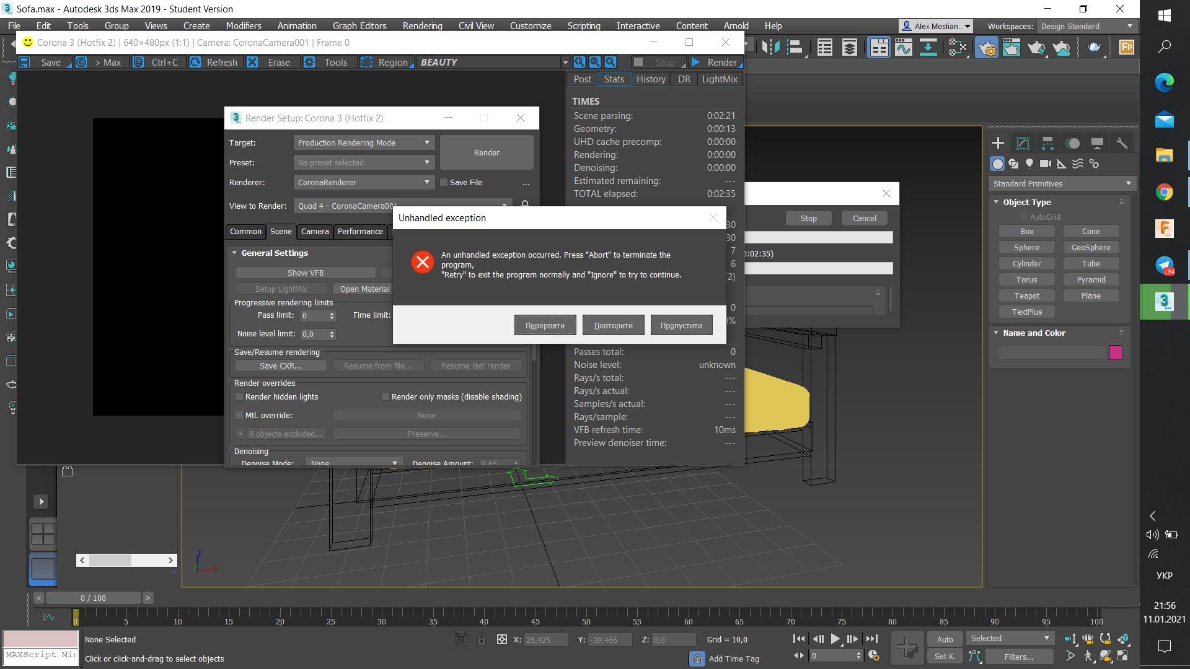Viewport: 1190px width, 669px height.
Task: Select the Shapes category icon
Action: click(x=1013, y=164)
